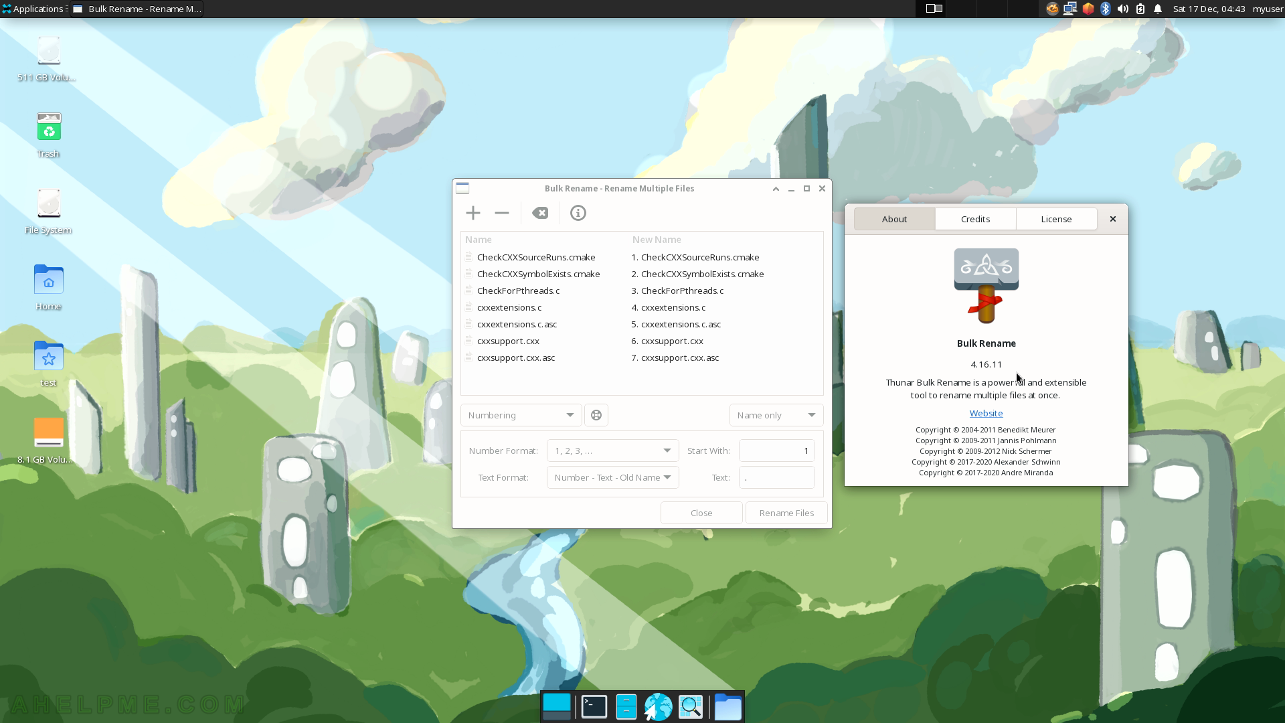Image resolution: width=1285 pixels, height=723 pixels.
Task: Click the Bluetooth tray icon
Action: tap(1106, 9)
